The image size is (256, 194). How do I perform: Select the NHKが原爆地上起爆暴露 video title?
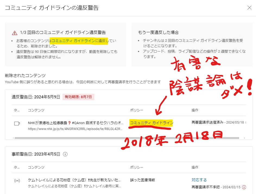coord(76,123)
